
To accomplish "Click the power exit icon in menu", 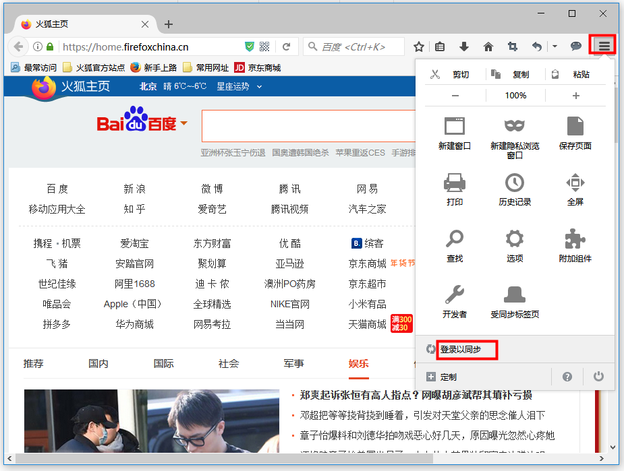I will pos(598,377).
